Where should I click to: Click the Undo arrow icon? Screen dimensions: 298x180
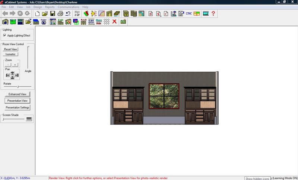tap(68, 13)
